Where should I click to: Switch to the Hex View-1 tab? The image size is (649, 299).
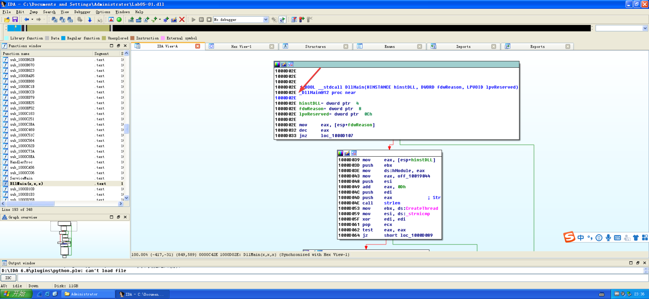click(x=241, y=47)
